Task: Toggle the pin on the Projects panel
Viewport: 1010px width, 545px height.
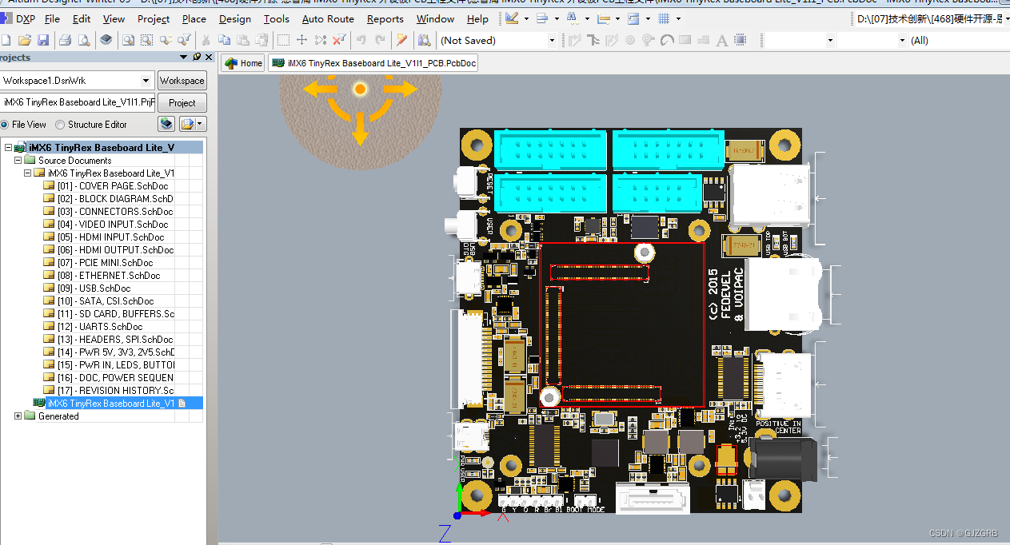Action: [x=196, y=57]
